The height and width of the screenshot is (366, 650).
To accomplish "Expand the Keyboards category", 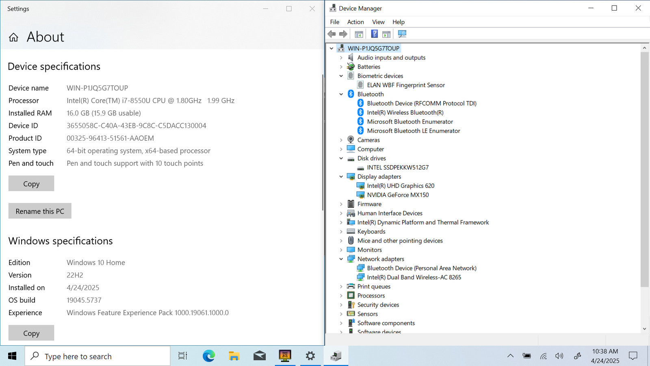I will [x=341, y=231].
